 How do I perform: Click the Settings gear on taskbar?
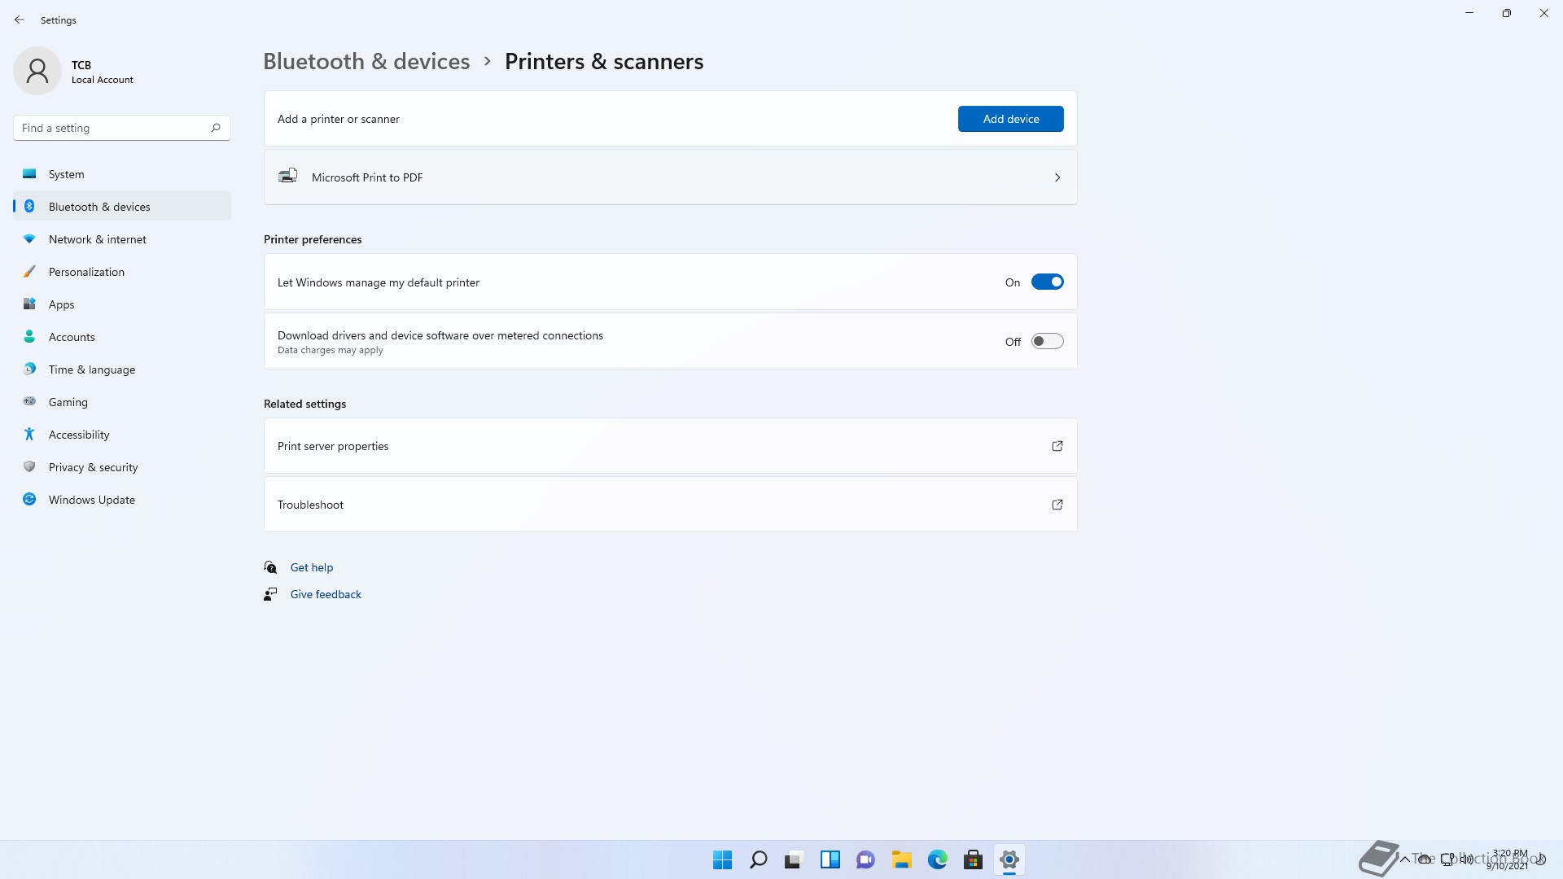click(1009, 859)
